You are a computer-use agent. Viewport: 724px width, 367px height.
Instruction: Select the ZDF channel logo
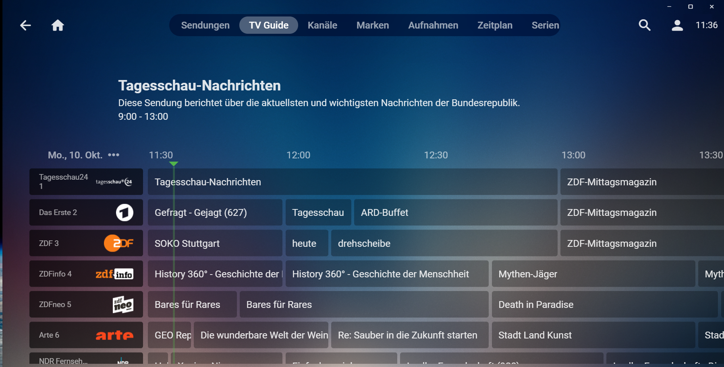pyautogui.click(x=118, y=243)
